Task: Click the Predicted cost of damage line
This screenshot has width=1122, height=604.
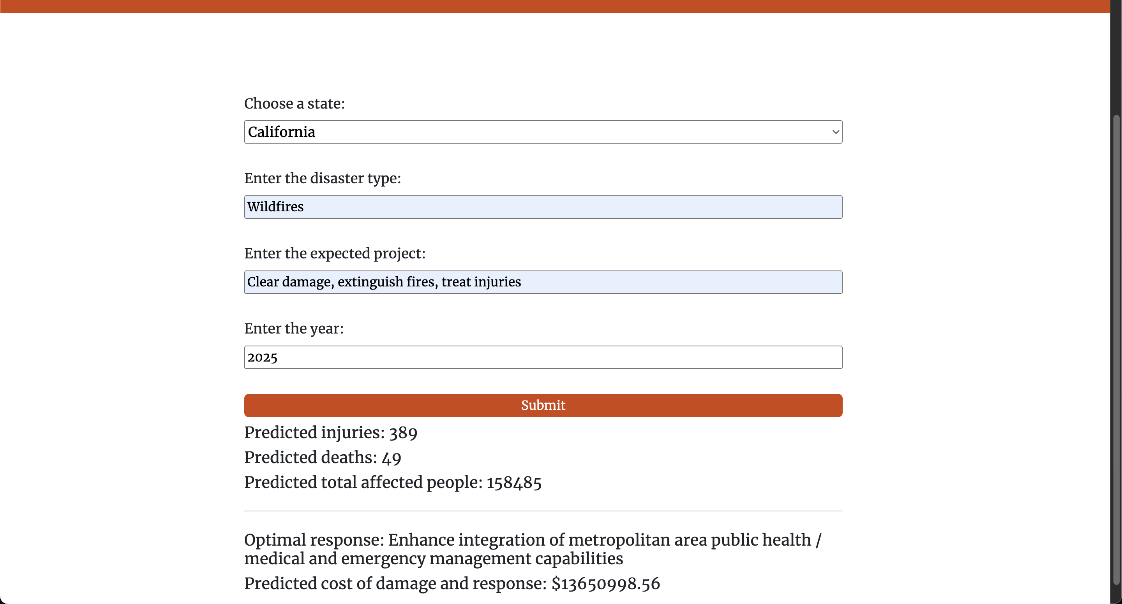Action: point(452,583)
